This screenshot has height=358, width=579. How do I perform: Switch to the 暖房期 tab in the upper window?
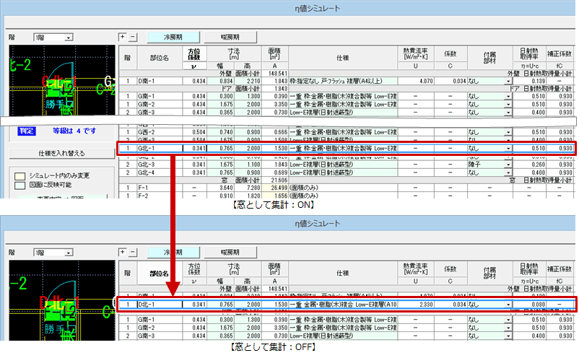click(230, 37)
